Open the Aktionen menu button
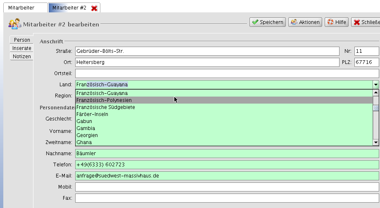The width and height of the screenshot is (380, 208). pyautogui.click(x=305, y=22)
